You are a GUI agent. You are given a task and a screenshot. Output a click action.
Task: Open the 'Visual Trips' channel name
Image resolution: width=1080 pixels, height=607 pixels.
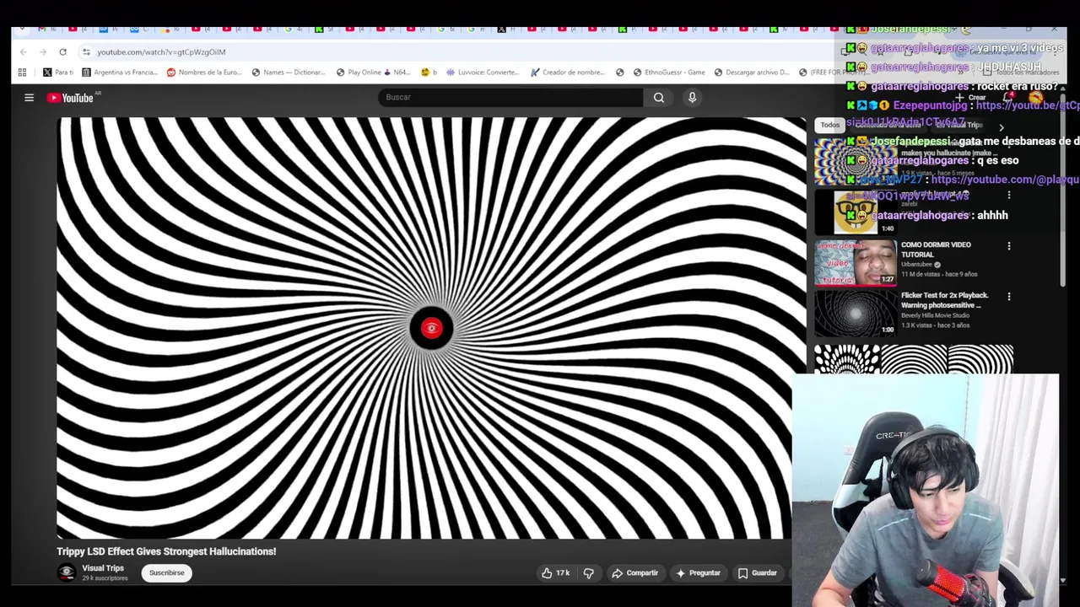[103, 568]
